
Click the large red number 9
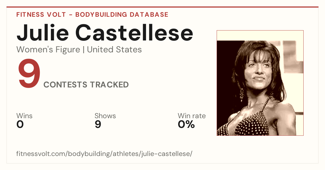coord(29,74)
